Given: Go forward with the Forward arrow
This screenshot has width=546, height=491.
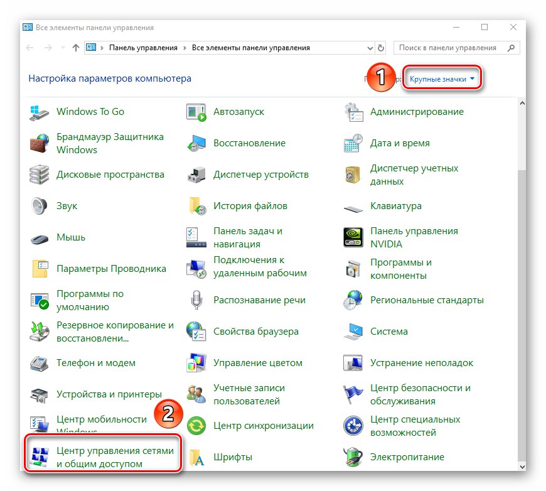Looking at the screenshot, I should click(48, 48).
